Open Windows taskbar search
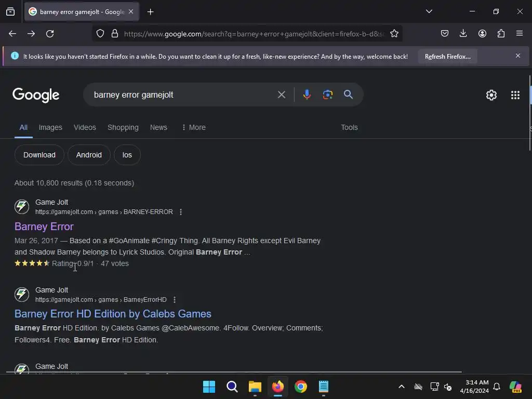Viewport: 532px width, 399px height. [x=232, y=387]
